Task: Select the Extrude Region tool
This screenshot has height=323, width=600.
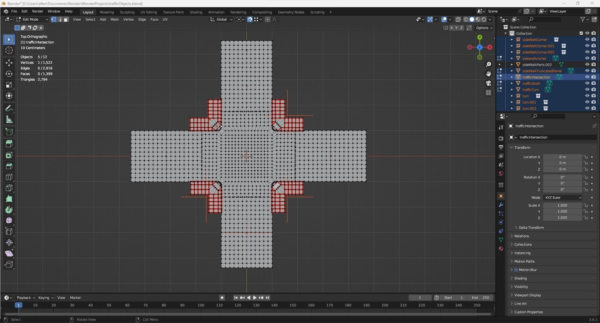Action: (x=9, y=144)
